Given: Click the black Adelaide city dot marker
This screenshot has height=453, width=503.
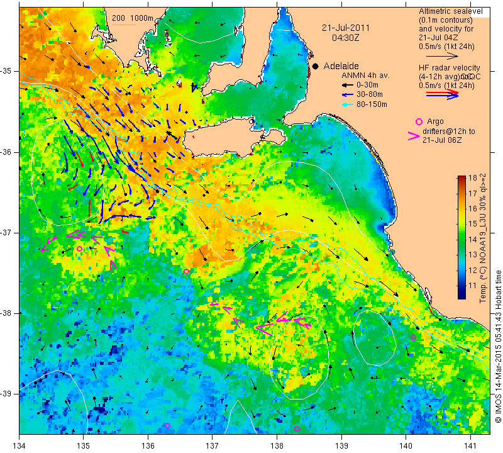Looking at the screenshot, I should pos(316,66).
